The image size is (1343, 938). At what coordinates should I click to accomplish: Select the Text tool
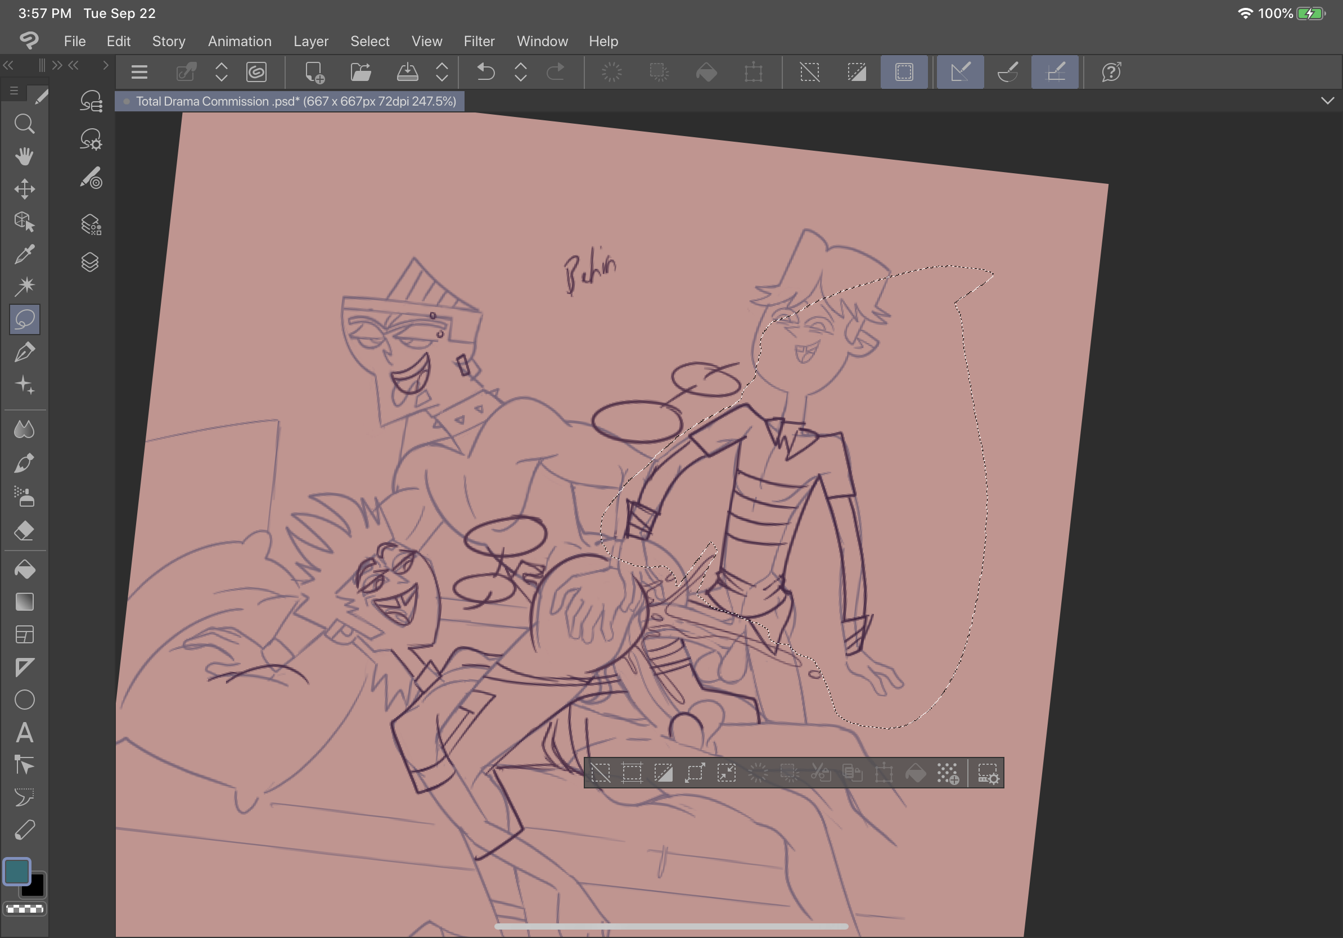click(x=24, y=733)
